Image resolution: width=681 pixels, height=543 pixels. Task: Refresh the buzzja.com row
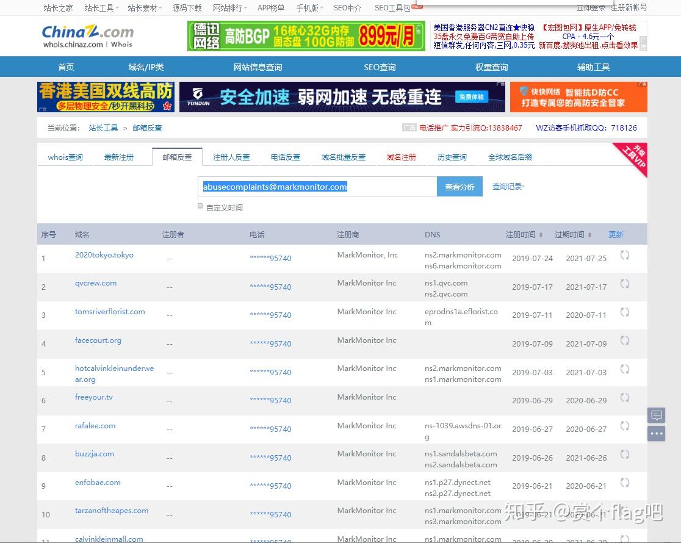tap(624, 455)
